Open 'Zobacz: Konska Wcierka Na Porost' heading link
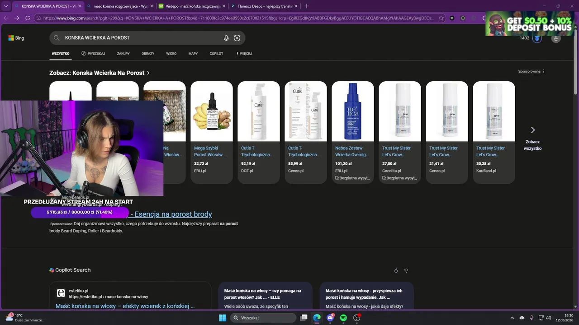Image resolution: width=579 pixels, height=325 pixels. click(100, 73)
